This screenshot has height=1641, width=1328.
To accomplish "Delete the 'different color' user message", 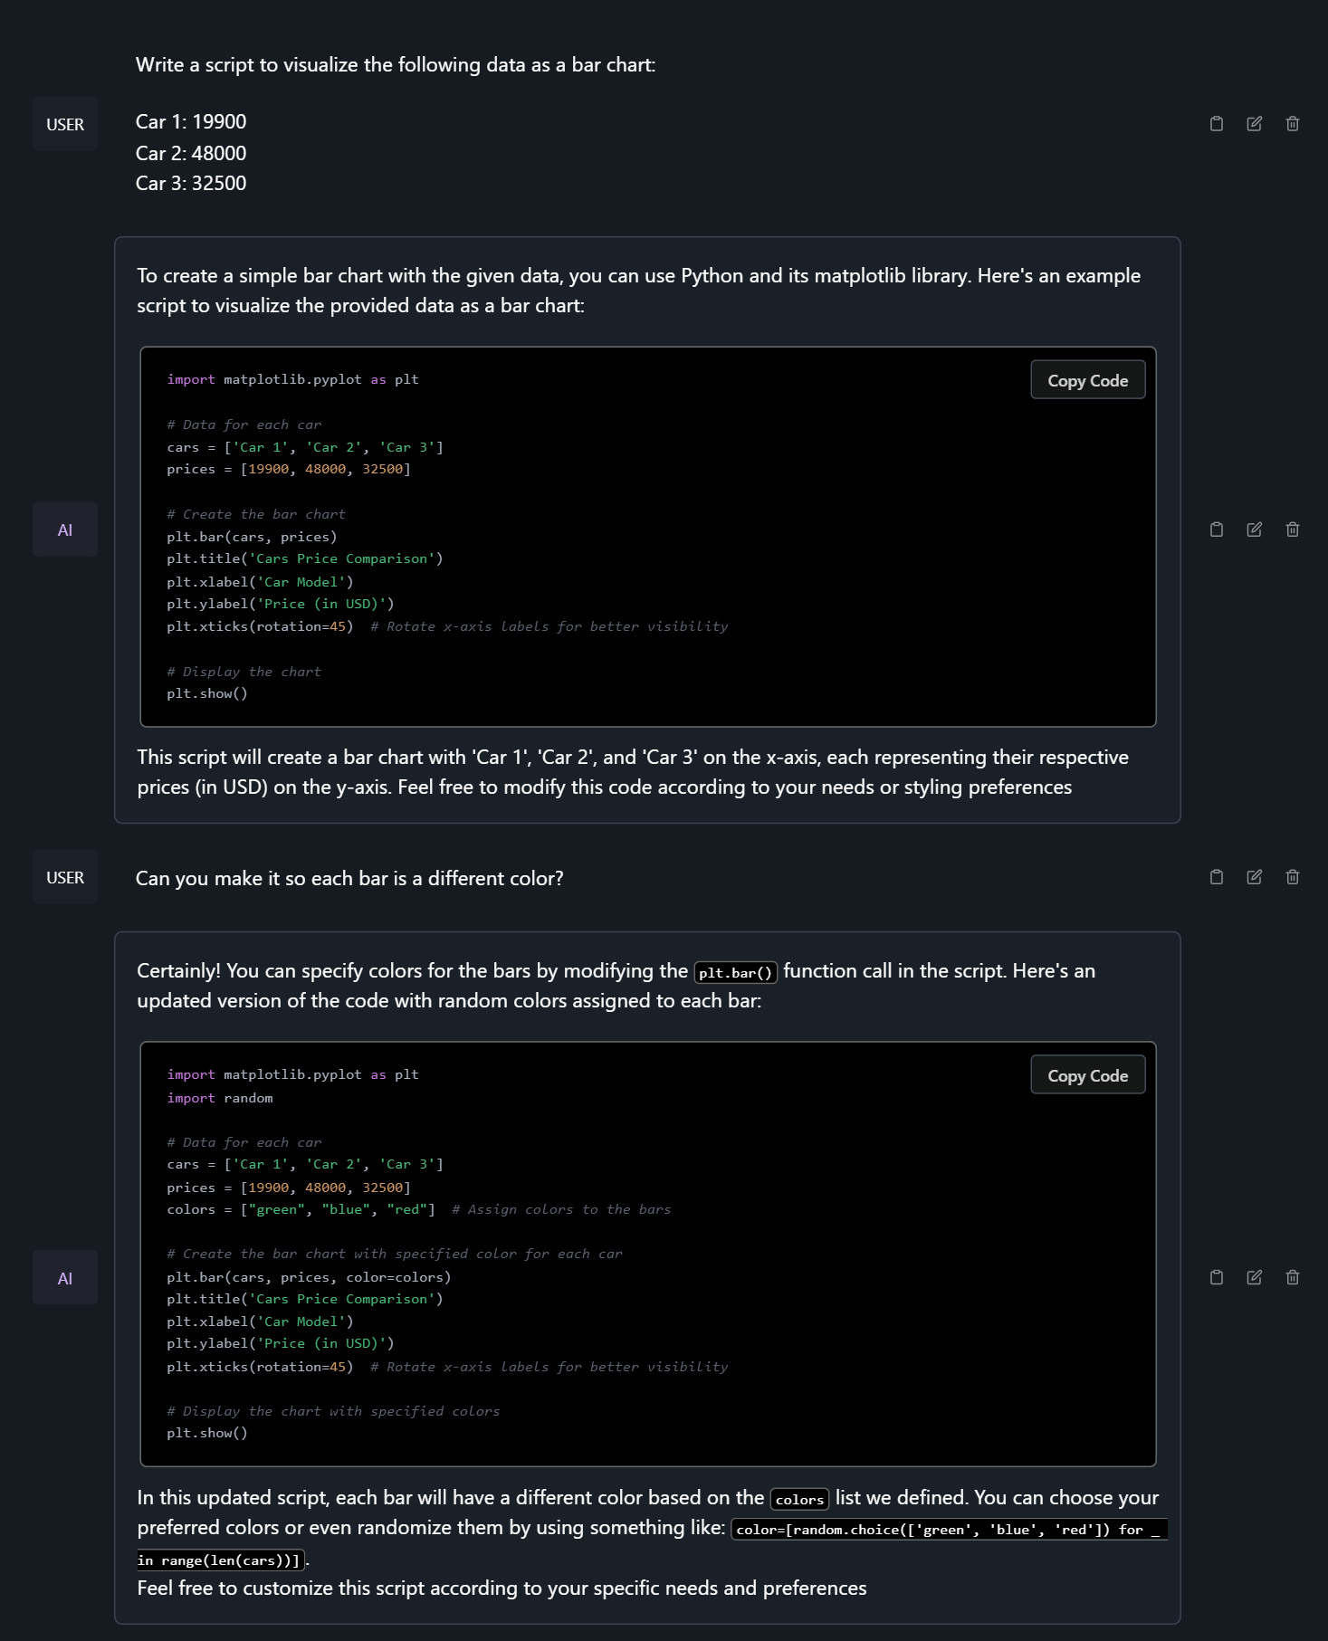I will click(1292, 877).
